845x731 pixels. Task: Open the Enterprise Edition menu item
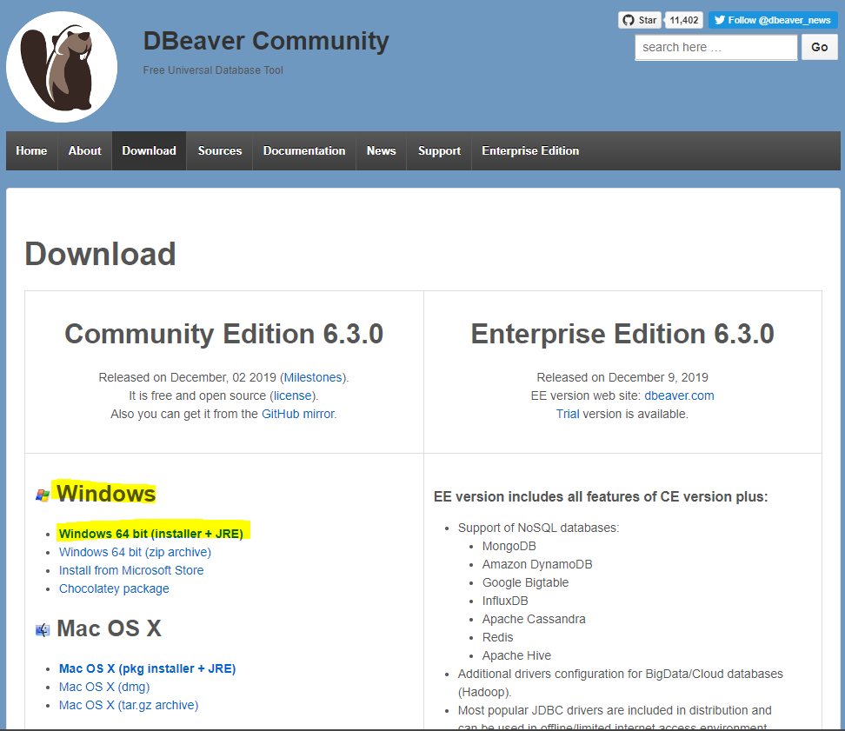pos(530,151)
